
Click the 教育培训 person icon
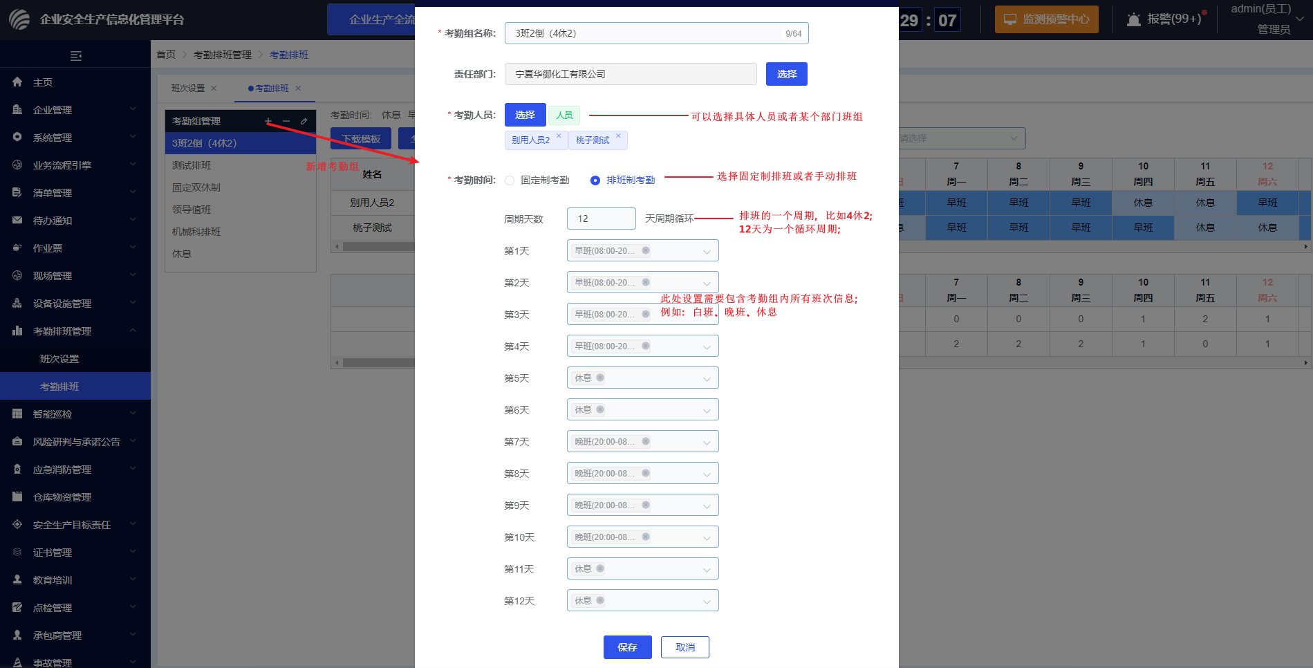click(17, 579)
